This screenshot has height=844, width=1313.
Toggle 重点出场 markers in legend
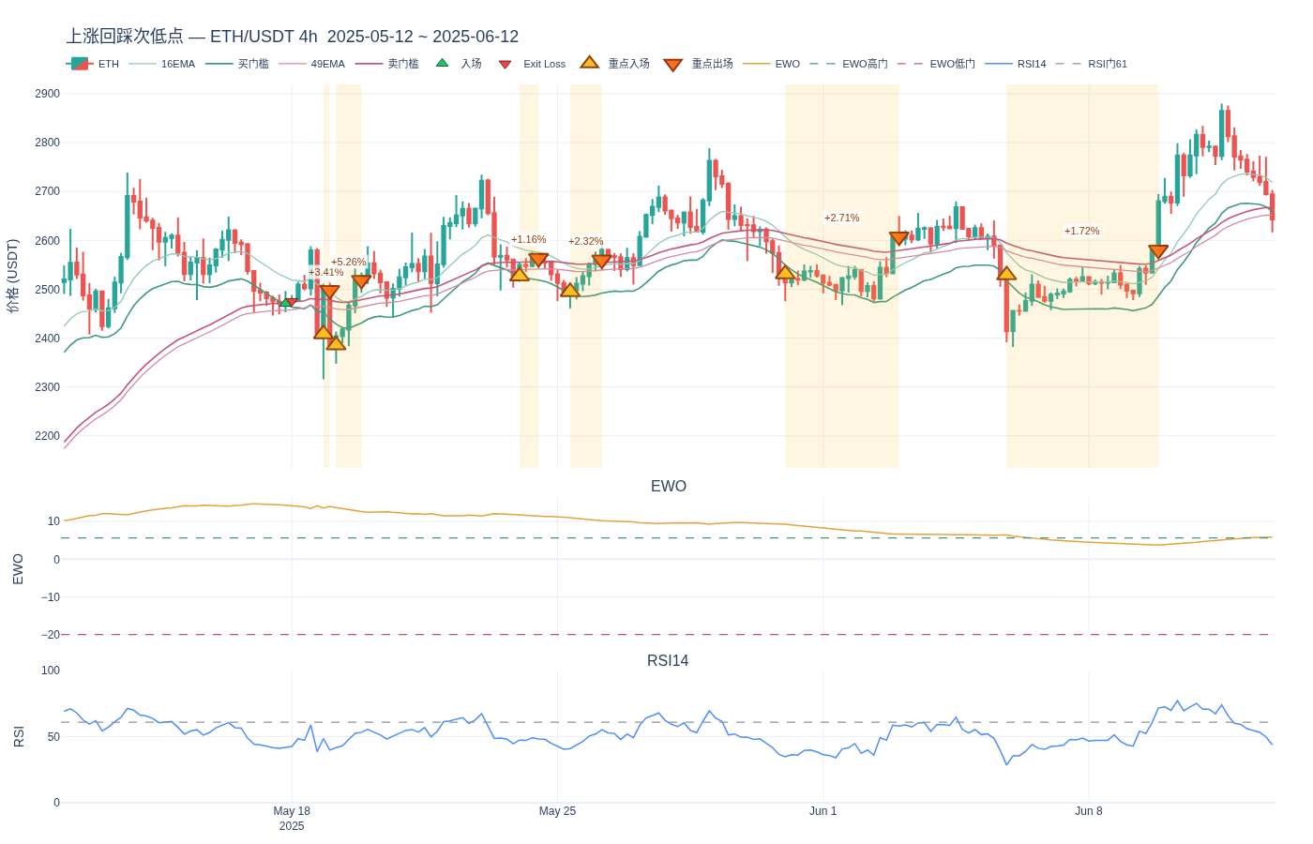698,64
